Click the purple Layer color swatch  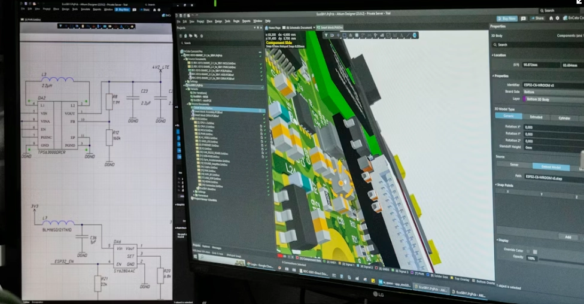coord(524,99)
